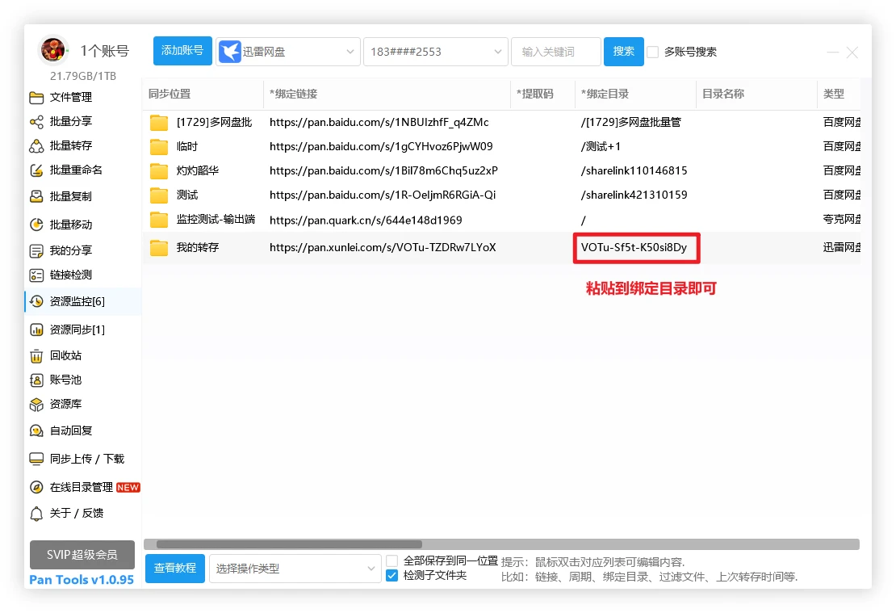This screenshot has height=613, width=896.
Task: Go to 资源同步[1] section
Action: pos(77,330)
